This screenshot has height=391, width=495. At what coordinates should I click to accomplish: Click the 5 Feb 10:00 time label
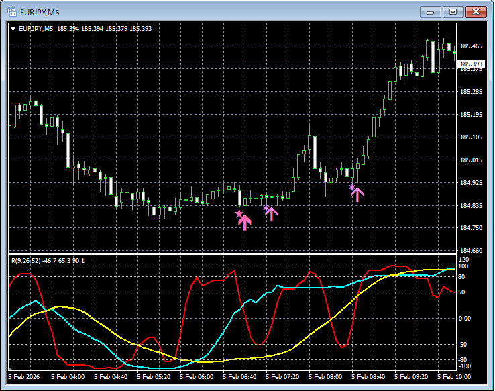(454, 377)
